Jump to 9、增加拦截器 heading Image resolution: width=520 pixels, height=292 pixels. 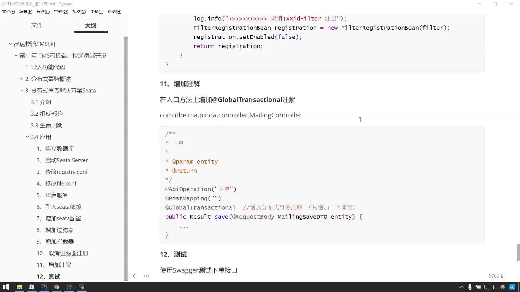pyautogui.click(x=55, y=241)
